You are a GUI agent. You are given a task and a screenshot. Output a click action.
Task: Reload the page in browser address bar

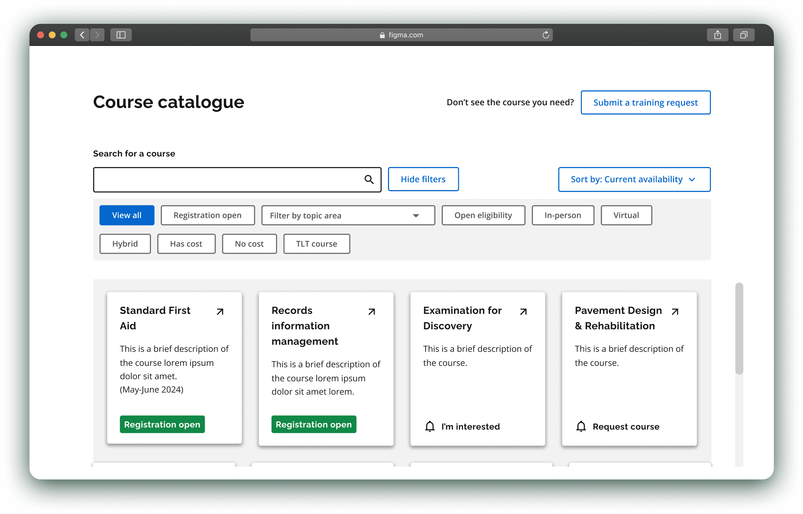(546, 35)
